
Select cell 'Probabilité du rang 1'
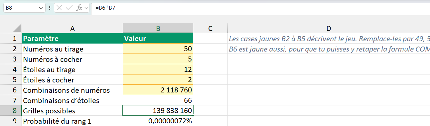coord(72,121)
